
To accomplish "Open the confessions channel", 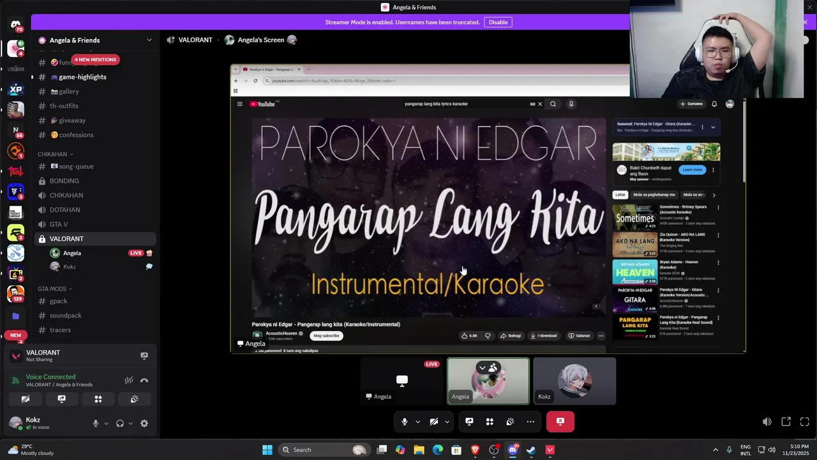I will point(94,135).
